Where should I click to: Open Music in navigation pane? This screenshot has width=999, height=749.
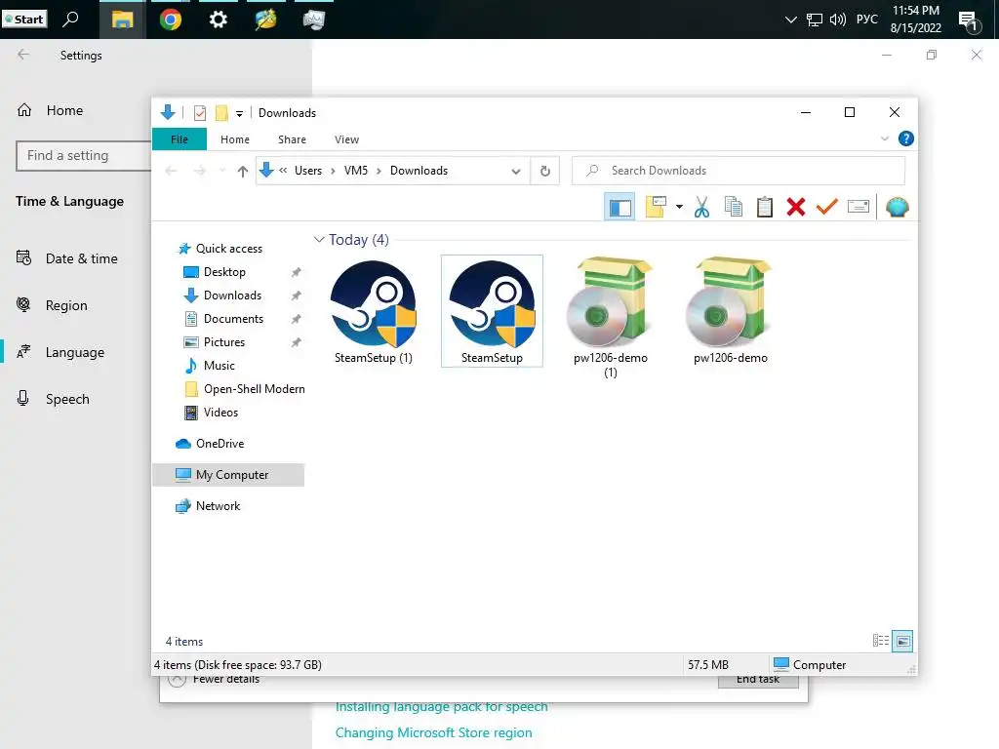[220, 366]
